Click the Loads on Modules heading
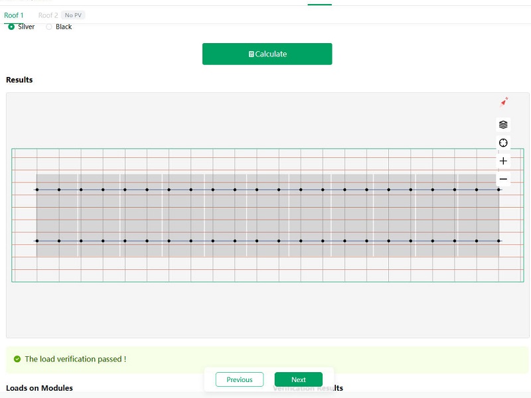This screenshot has height=398, width=531. coord(39,388)
